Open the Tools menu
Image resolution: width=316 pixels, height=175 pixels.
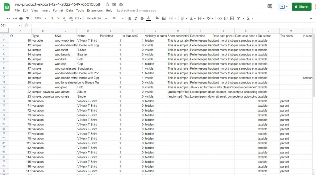80,10
